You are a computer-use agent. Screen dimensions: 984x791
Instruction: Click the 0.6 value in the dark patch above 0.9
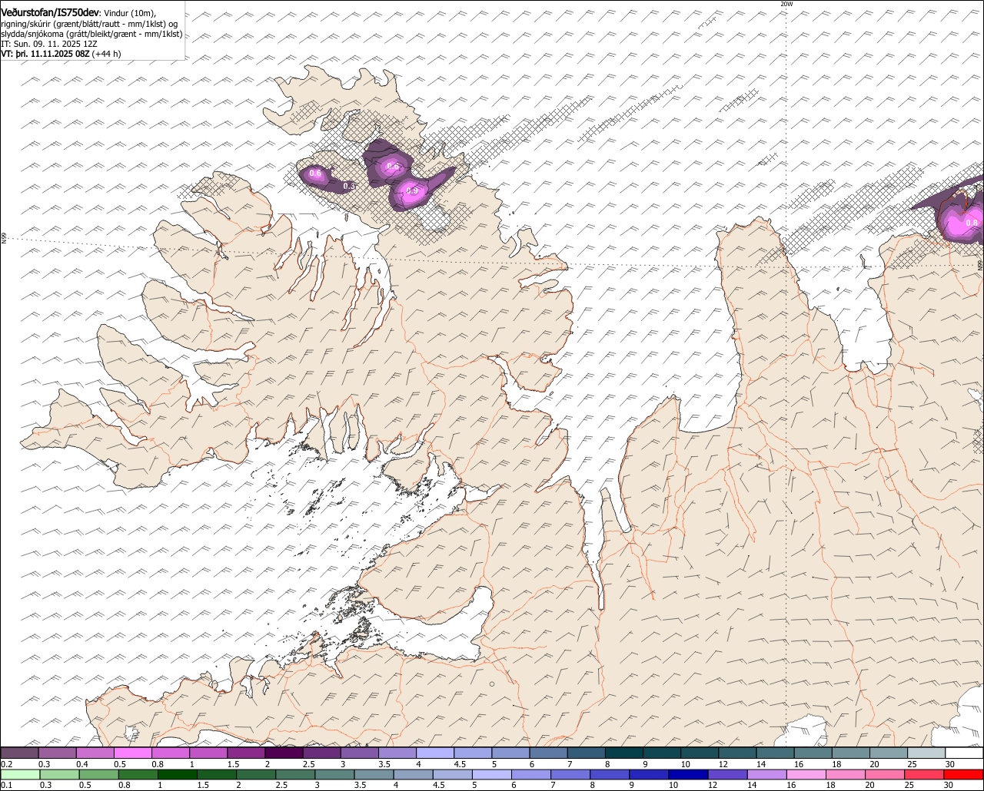click(392, 166)
